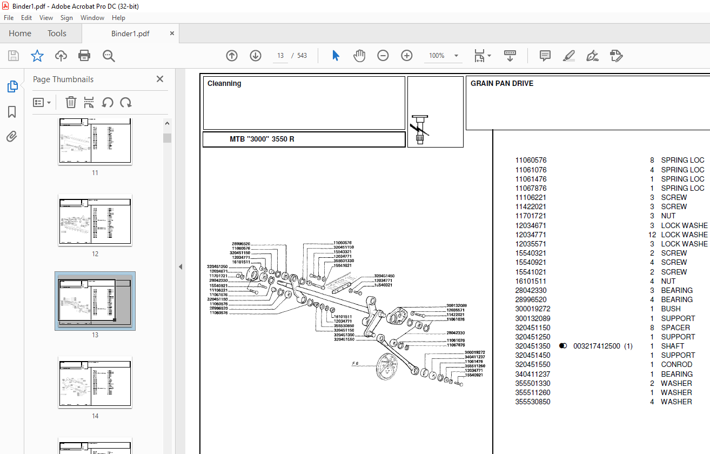This screenshot has height=454, width=710.
Task: Close the Page Thumbnails panel
Action: click(x=160, y=79)
